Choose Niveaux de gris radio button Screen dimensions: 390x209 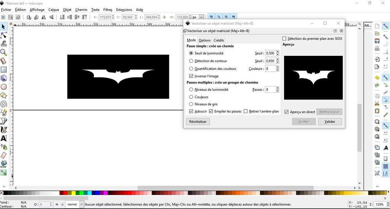pyautogui.click(x=191, y=104)
